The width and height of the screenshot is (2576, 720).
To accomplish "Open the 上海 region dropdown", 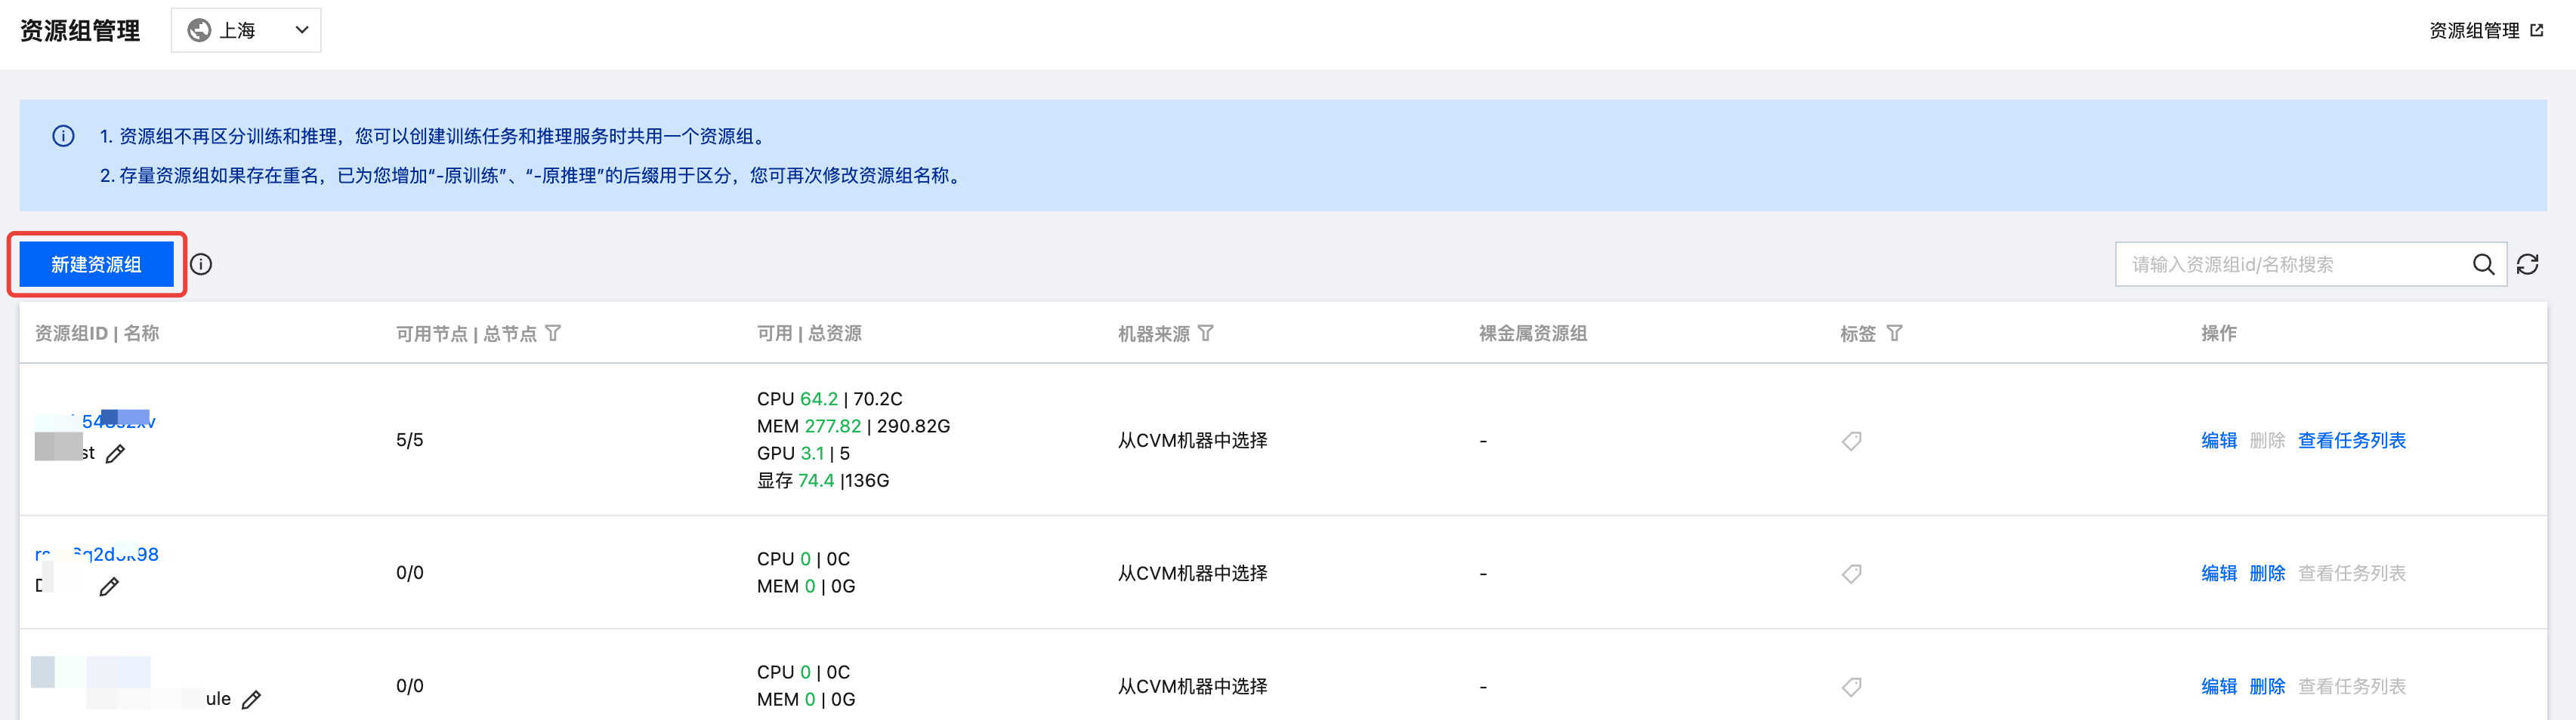I will pos(246,31).
